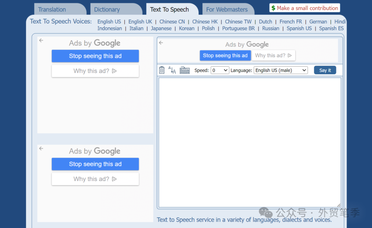Image resolution: width=372 pixels, height=228 pixels.
Task: Click the "Text To Speech Voices:" heading
Action: 61,21
